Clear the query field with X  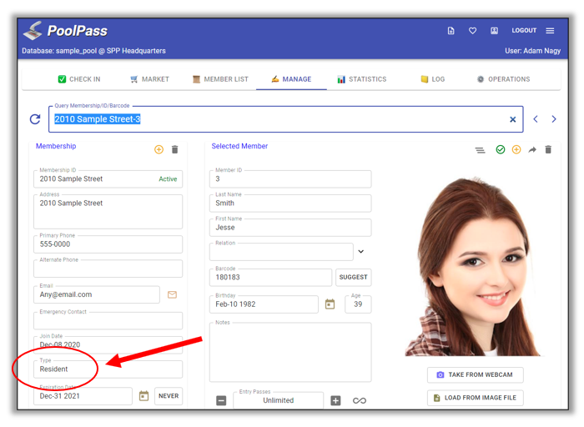(512, 119)
